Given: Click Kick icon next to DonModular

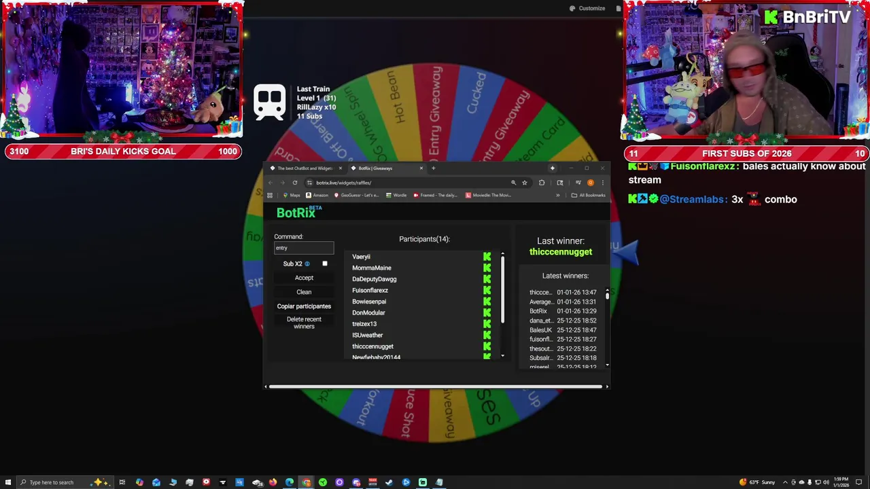Looking at the screenshot, I should tap(487, 312).
